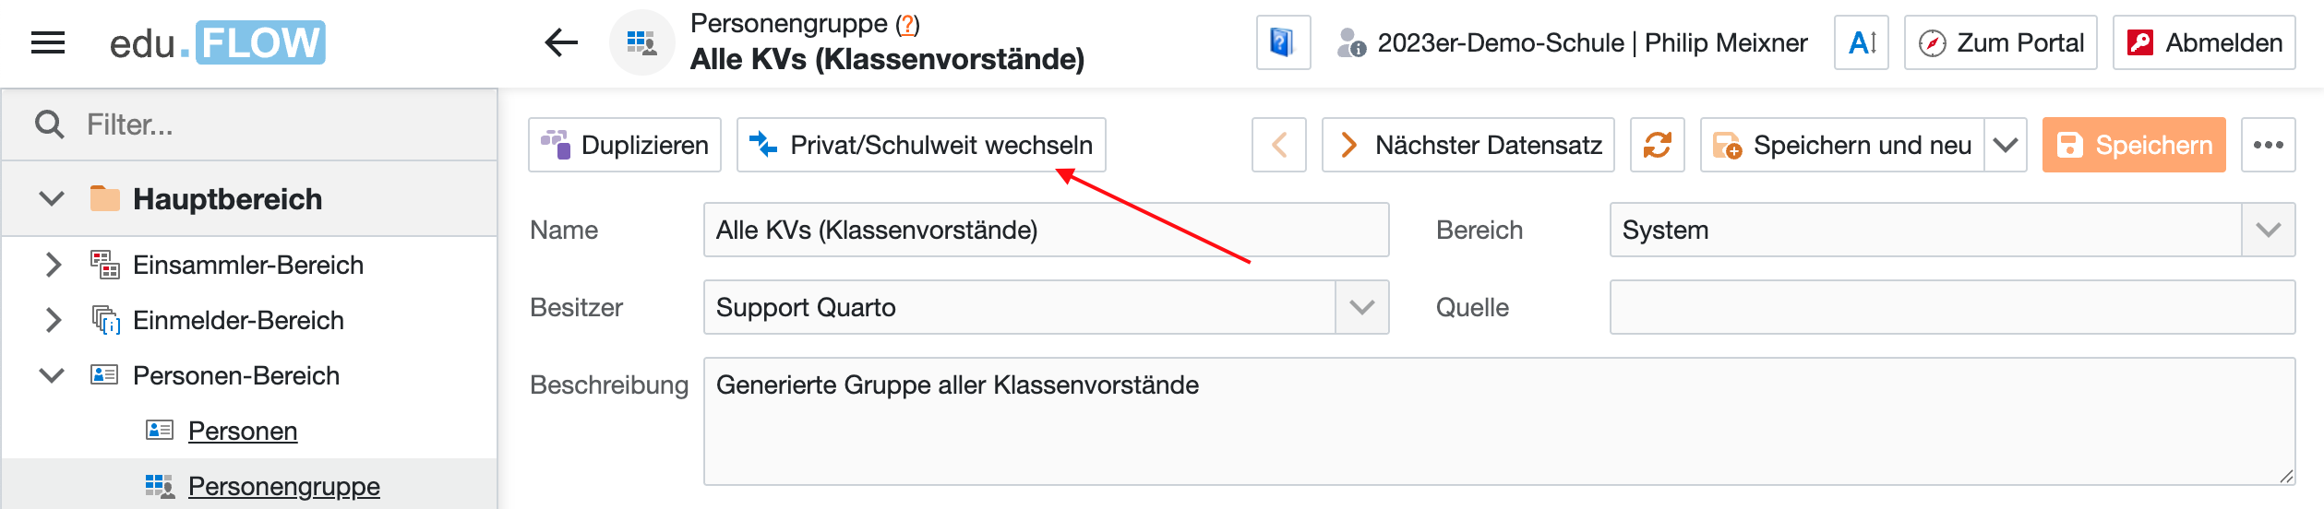Collapse the Hauptbereich section
2324x509 pixels.
[52, 199]
